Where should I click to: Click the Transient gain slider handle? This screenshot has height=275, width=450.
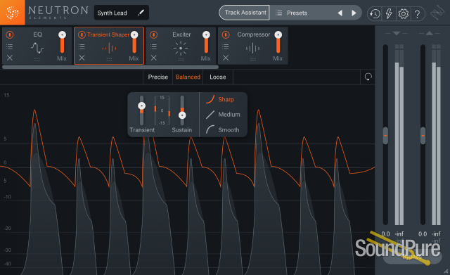tap(141, 106)
